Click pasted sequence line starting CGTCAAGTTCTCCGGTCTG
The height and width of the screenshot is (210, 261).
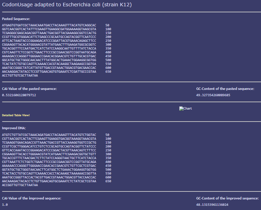tap(49, 52)
